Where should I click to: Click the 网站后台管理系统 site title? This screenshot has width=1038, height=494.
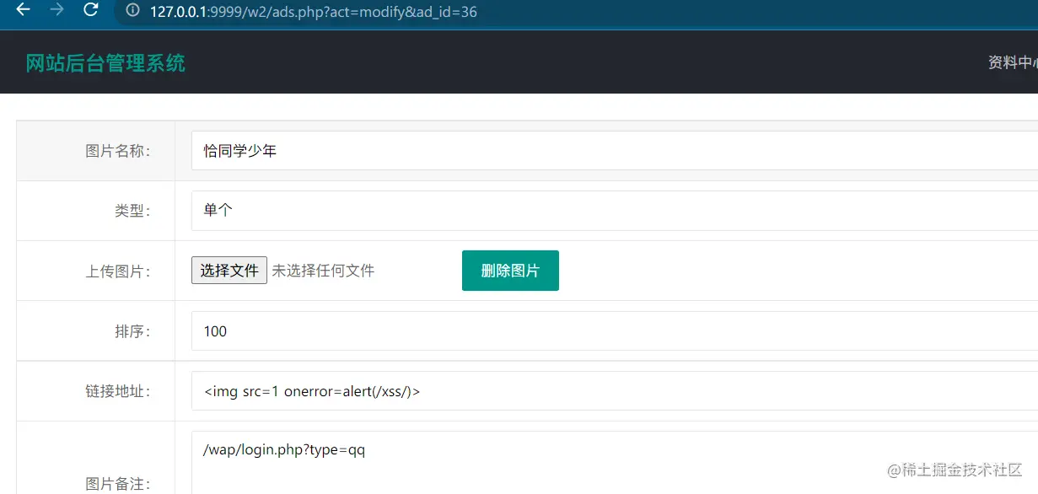[104, 62]
